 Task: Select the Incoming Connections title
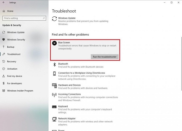69,94
